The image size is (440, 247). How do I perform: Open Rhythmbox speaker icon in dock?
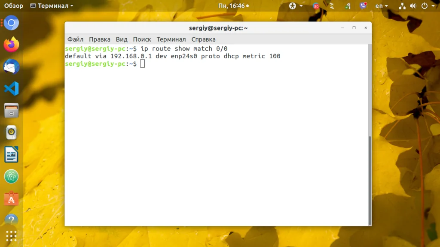tap(11, 133)
